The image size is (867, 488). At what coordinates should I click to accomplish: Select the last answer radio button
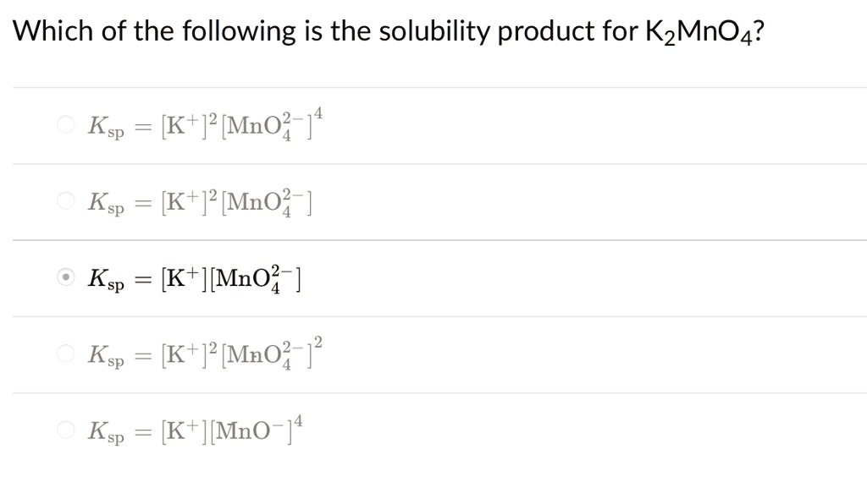(66, 430)
